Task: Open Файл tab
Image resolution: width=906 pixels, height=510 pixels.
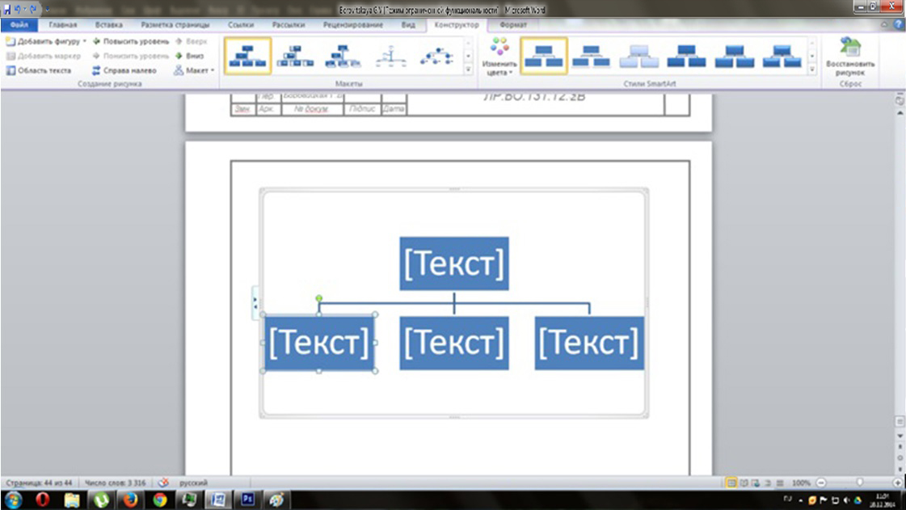Action: click(x=19, y=25)
